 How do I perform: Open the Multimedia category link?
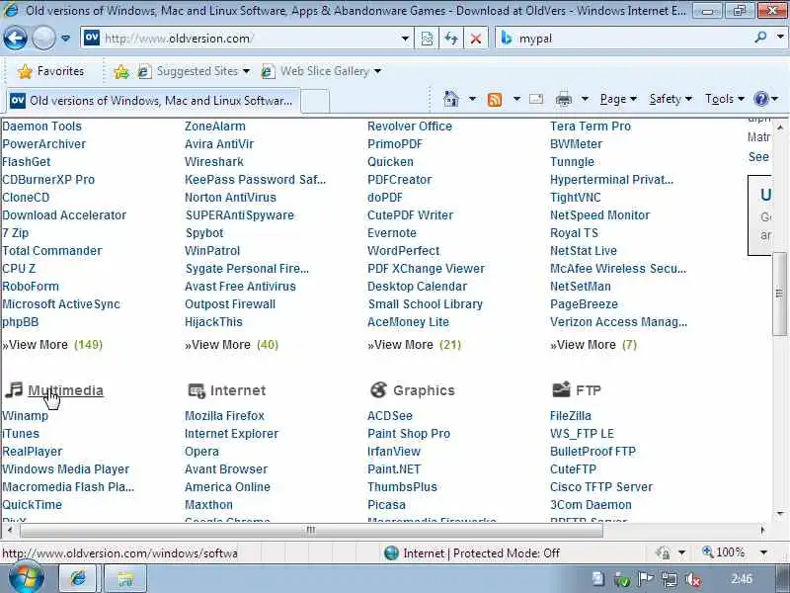click(65, 390)
